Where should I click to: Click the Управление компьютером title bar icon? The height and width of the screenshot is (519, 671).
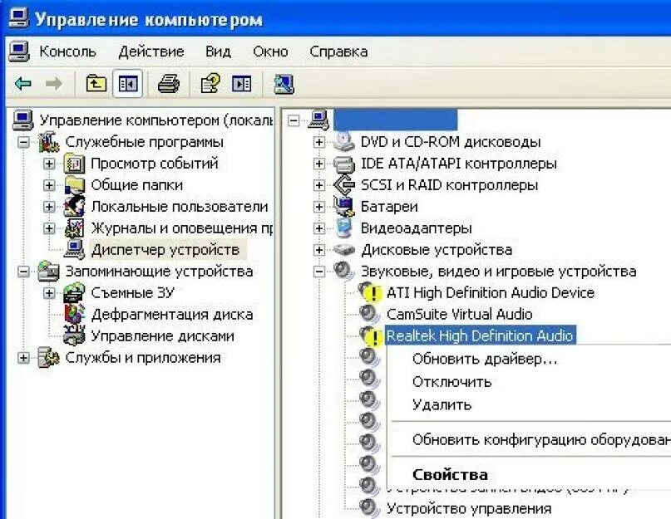[18, 18]
